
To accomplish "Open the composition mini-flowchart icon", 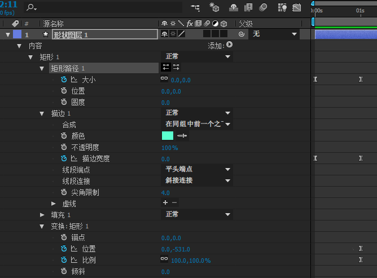I will click(195, 7).
